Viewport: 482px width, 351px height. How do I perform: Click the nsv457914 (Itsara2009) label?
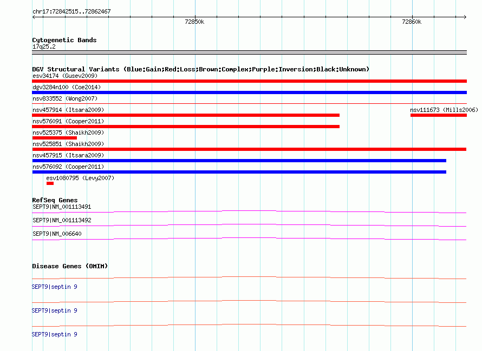pyautogui.click(x=68, y=110)
